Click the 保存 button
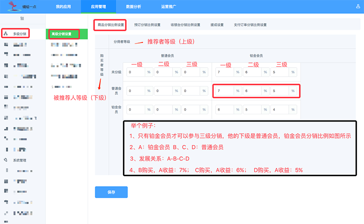Screen dimensions: 364x224 click(x=111, y=192)
